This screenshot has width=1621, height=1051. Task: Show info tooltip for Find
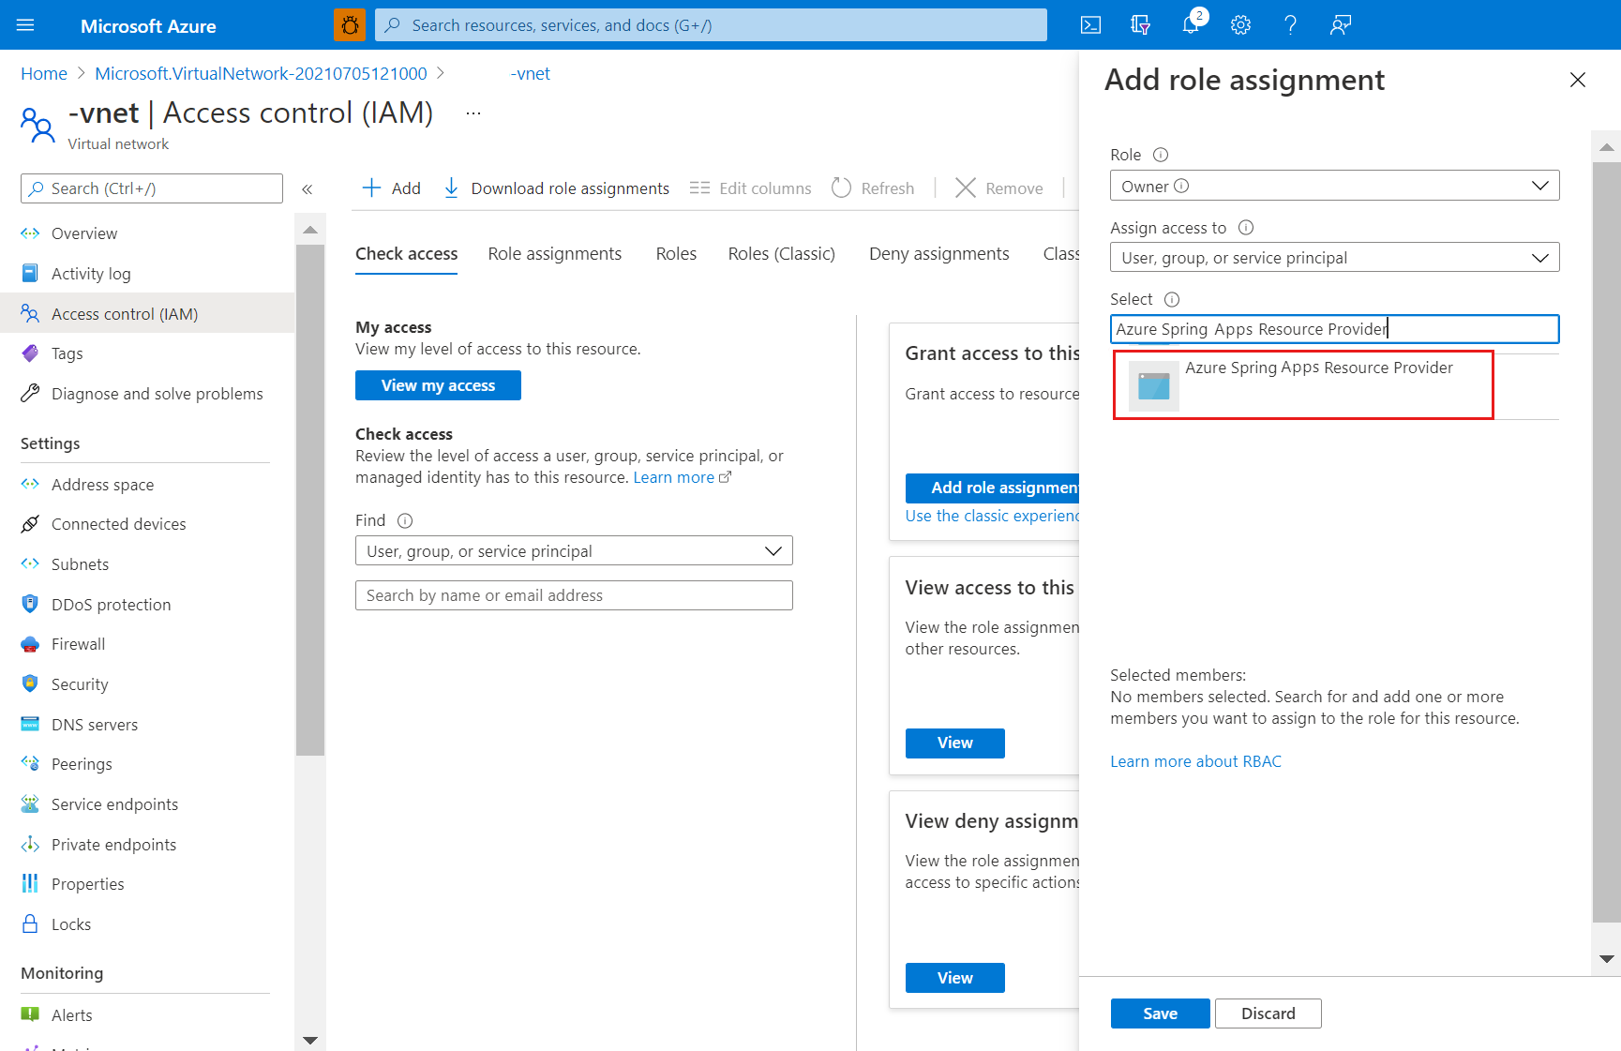pyautogui.click(x=405, y=521)
